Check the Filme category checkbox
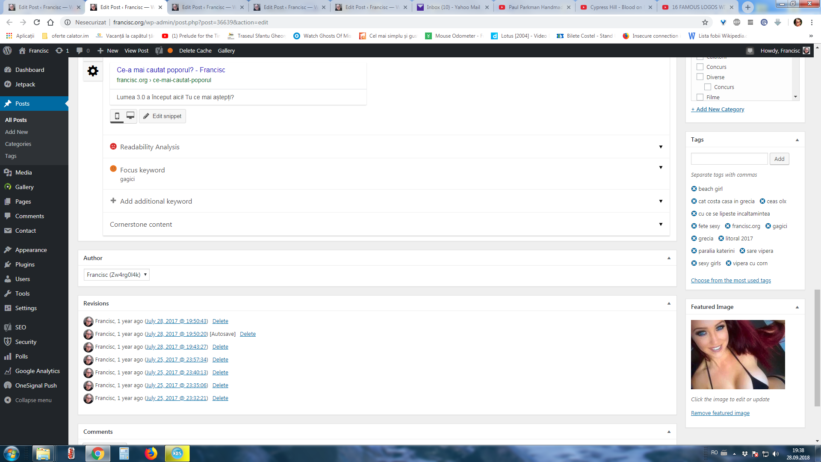 coord(700,97)
